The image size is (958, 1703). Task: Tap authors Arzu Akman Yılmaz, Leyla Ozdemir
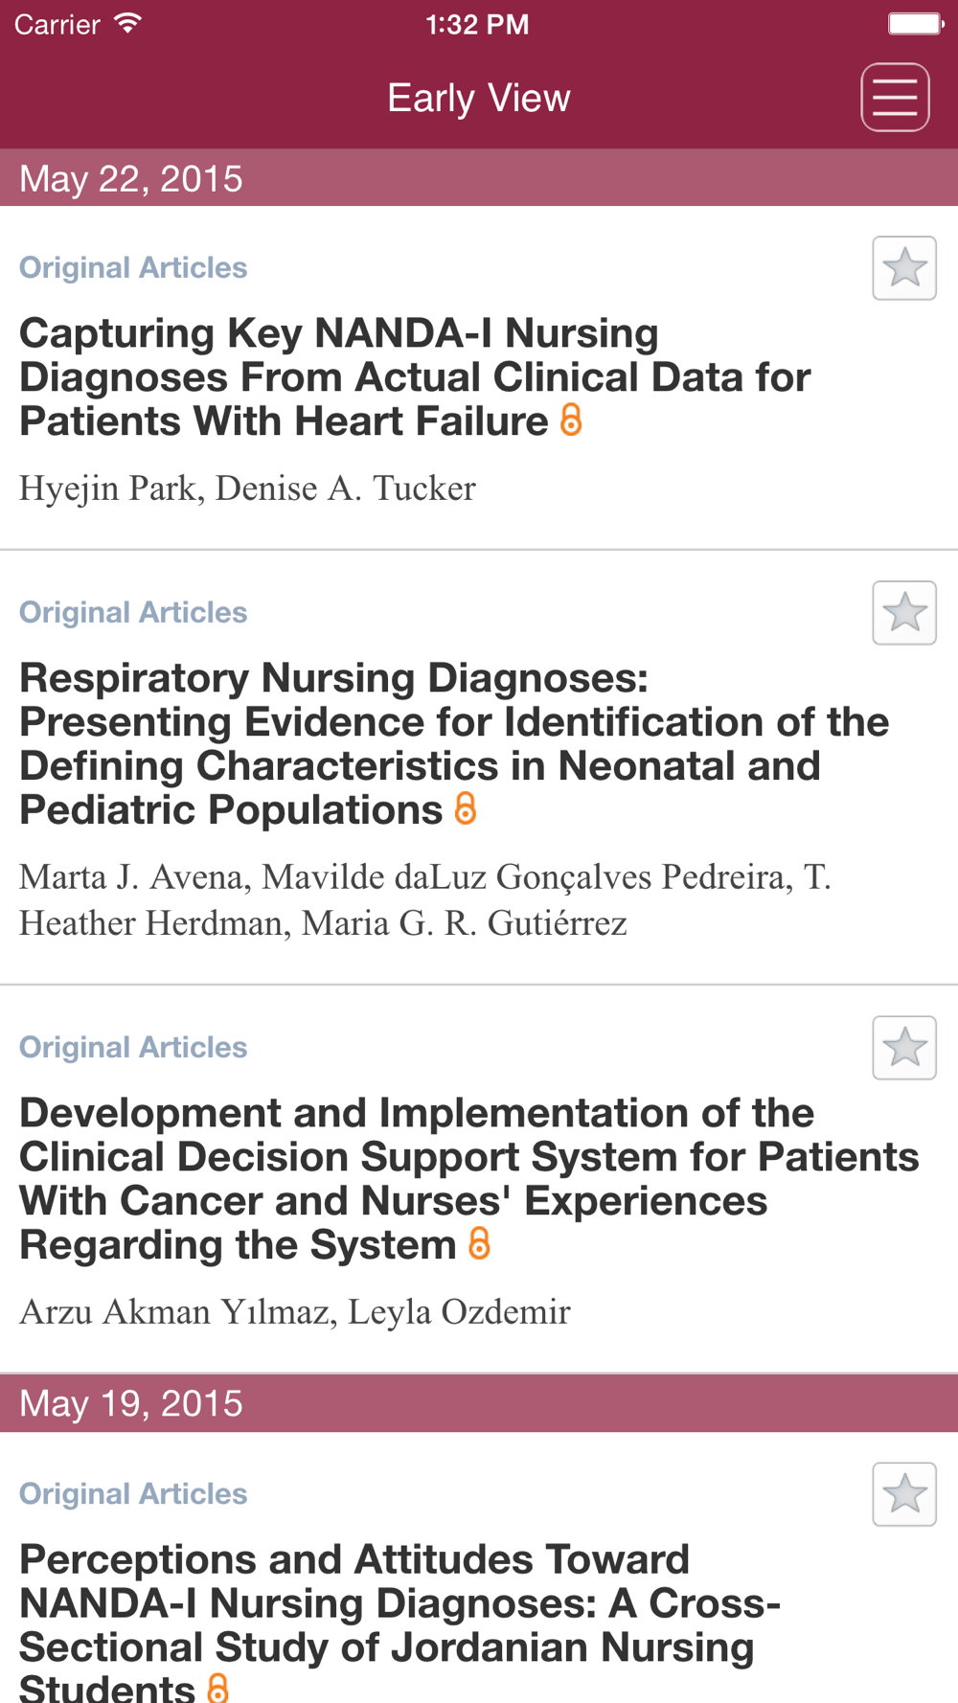pos(295,1311)
